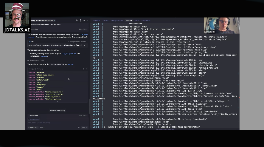Click the chat panel vertical scrollbar
Screen dimensions: 264x147
90,106
